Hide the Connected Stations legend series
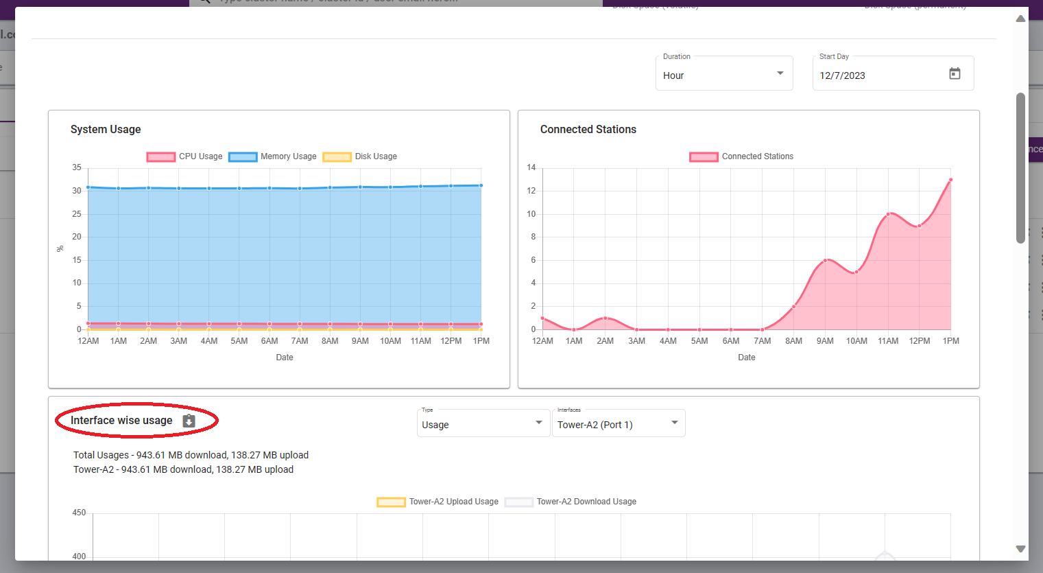The height and width of the screenshot is (573, 1043). coord(741,156)
